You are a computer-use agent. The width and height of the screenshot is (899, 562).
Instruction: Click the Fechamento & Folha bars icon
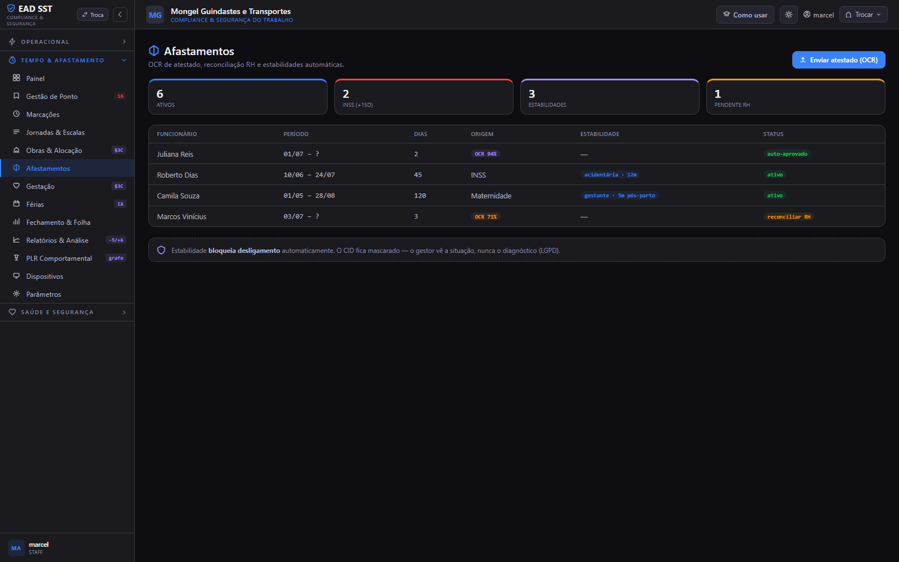[16, 222]
